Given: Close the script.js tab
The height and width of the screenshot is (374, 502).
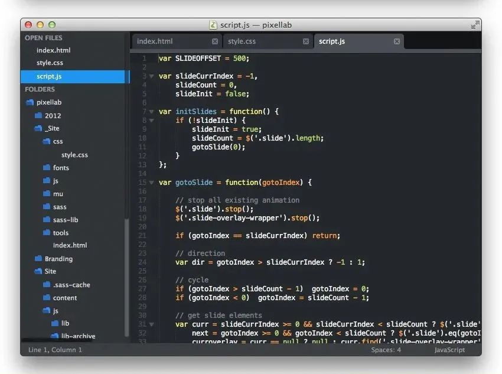Looking at the screenshot, I should 397,41.
